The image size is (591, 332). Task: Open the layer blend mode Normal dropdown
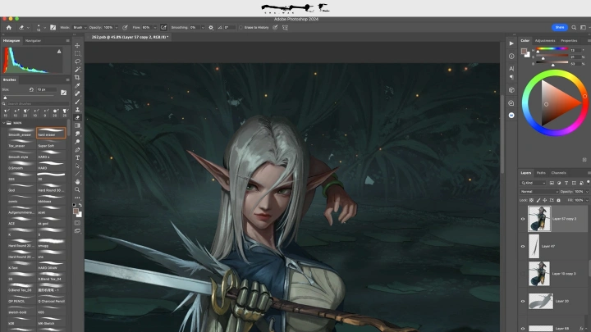tap(538, 192)
